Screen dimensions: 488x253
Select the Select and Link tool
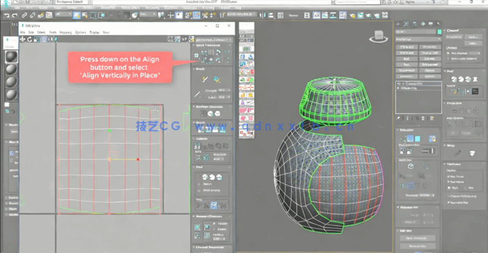(x=24, y=15)
